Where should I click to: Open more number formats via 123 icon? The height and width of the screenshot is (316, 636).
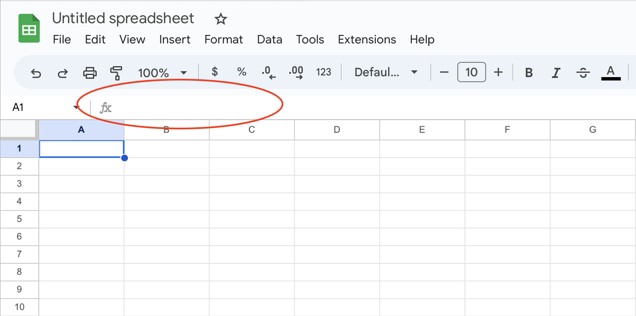pyautogui.click(x=323, y=72)
